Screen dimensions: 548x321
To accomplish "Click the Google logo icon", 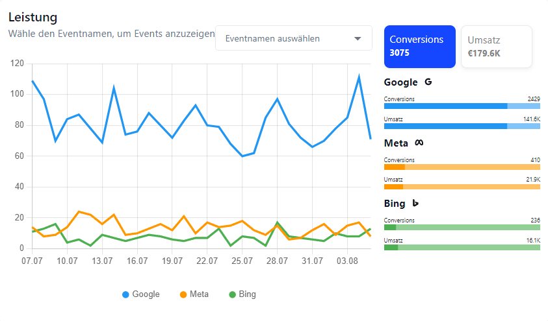I will coord(428,82).
